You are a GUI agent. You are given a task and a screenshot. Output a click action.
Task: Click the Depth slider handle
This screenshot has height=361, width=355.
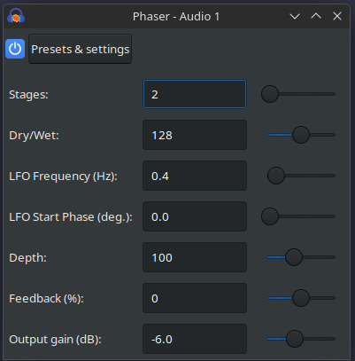point(294,257)
